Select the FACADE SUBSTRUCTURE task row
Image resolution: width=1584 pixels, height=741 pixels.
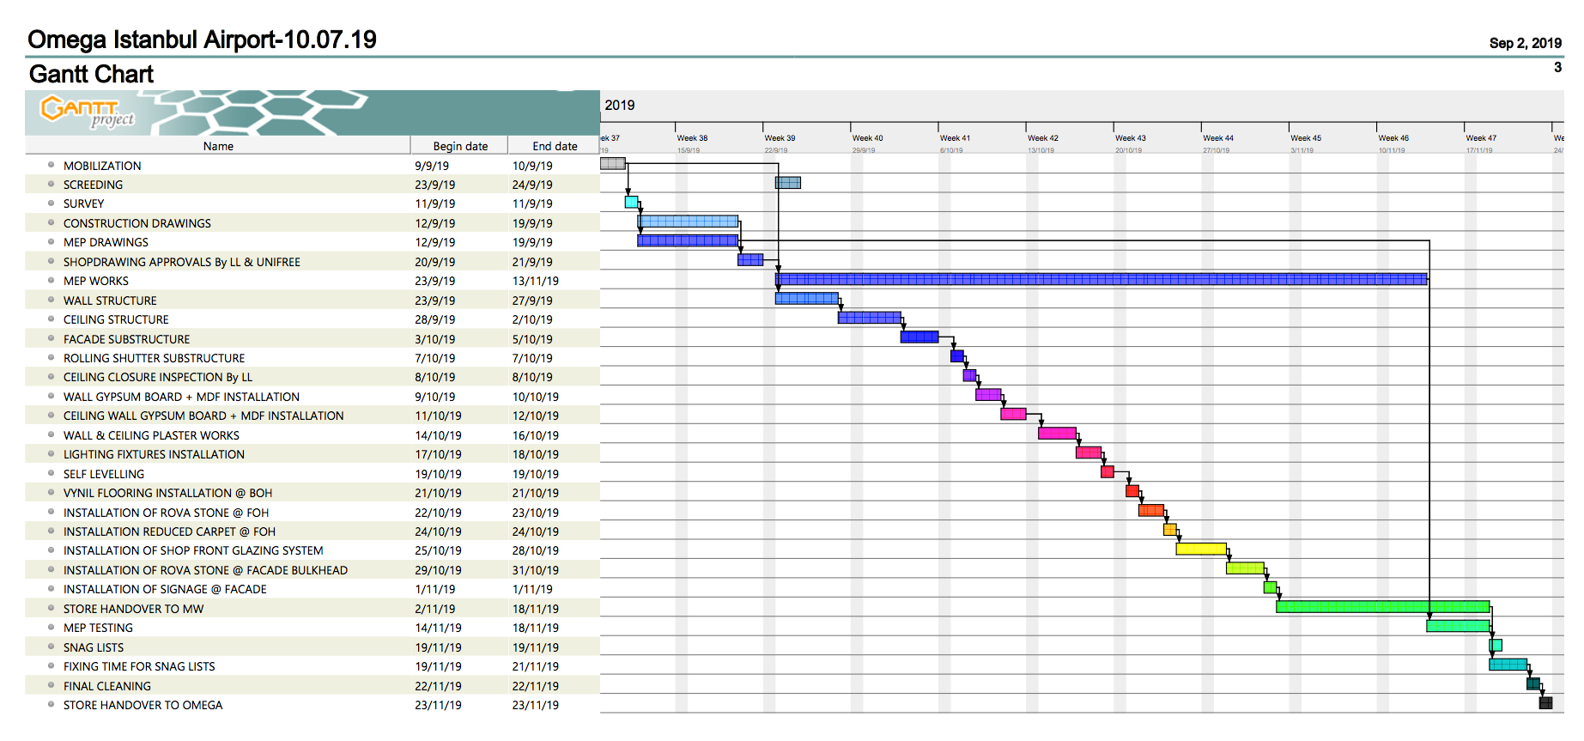(x=313, y=339)
